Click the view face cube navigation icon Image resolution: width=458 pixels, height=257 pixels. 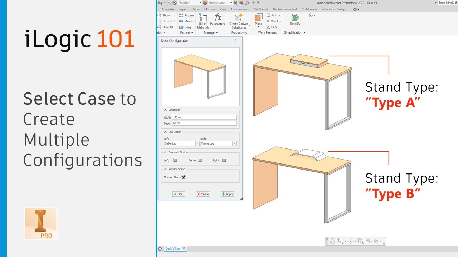(368, 241)
